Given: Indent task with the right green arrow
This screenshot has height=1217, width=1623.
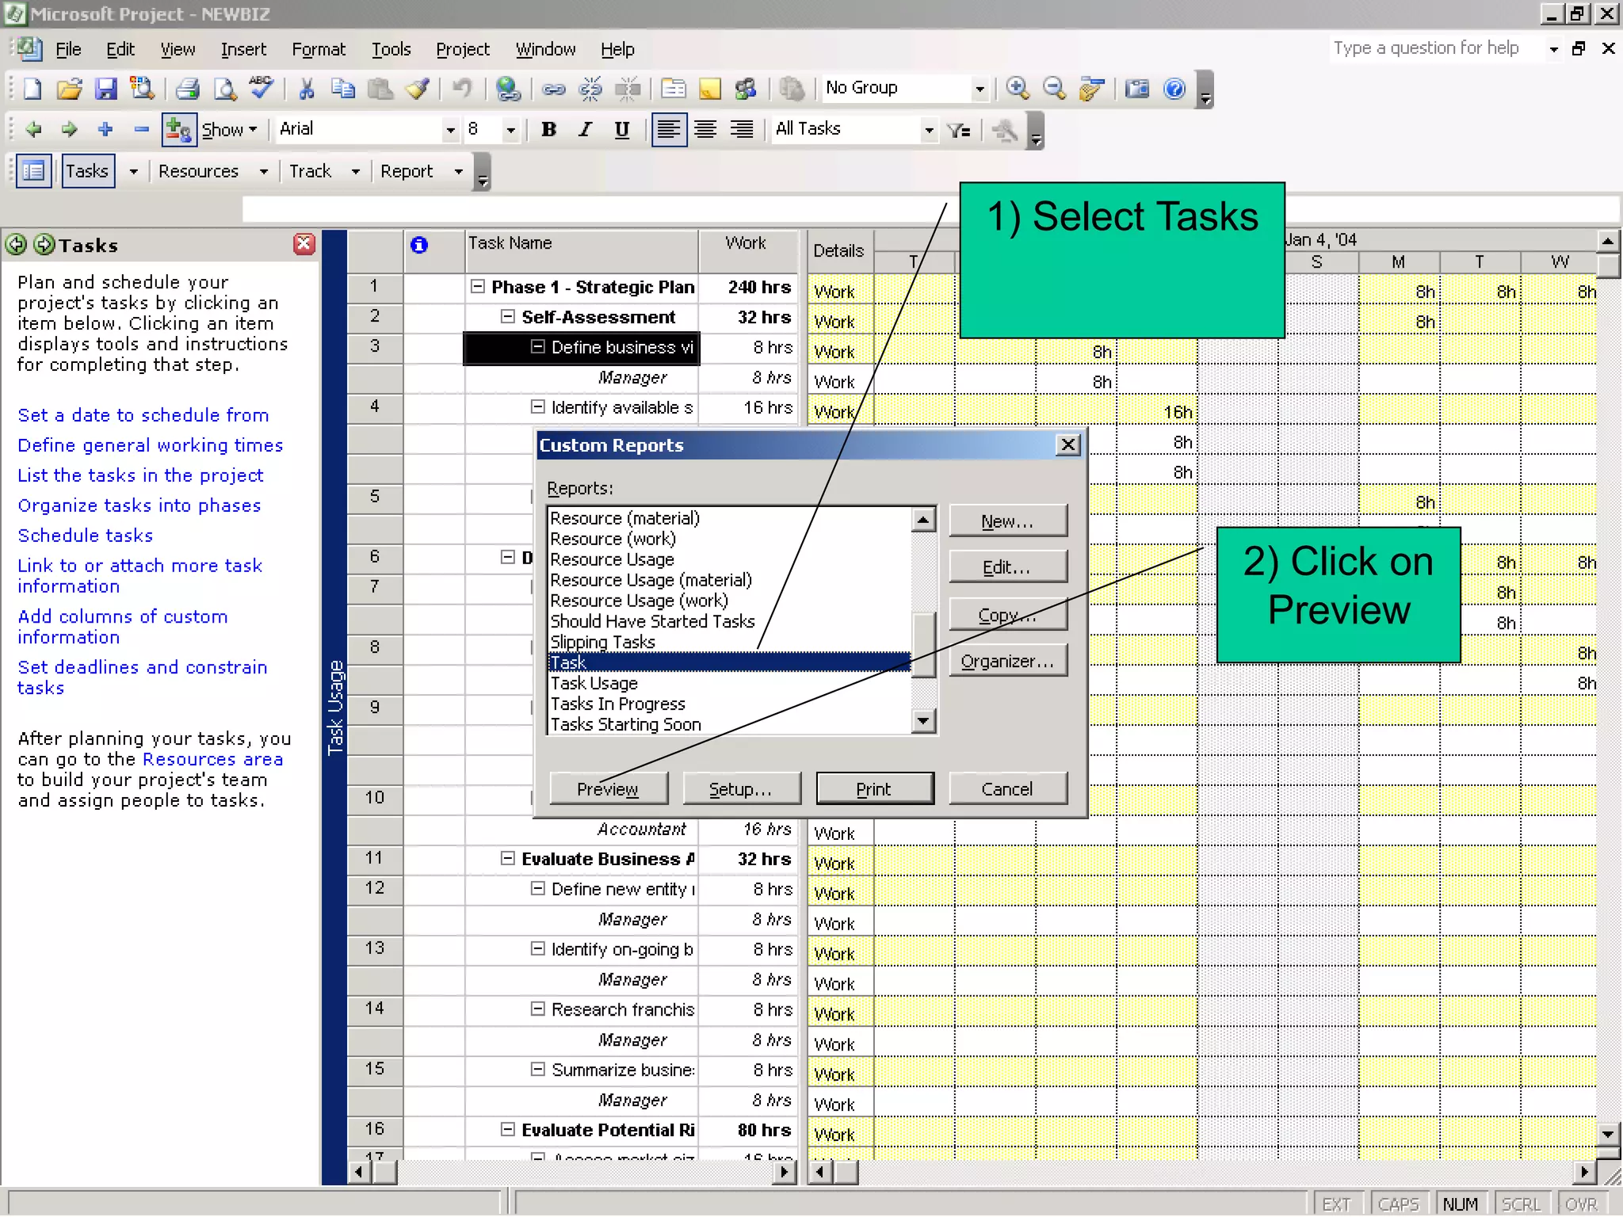Looking at the screenshot, I should click(x=69, y=129).
